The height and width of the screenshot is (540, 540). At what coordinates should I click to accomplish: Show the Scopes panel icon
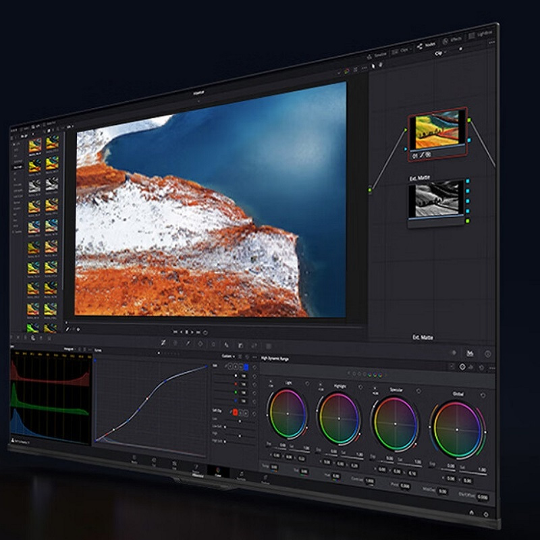pyautogui.click(x=470, y=353)
